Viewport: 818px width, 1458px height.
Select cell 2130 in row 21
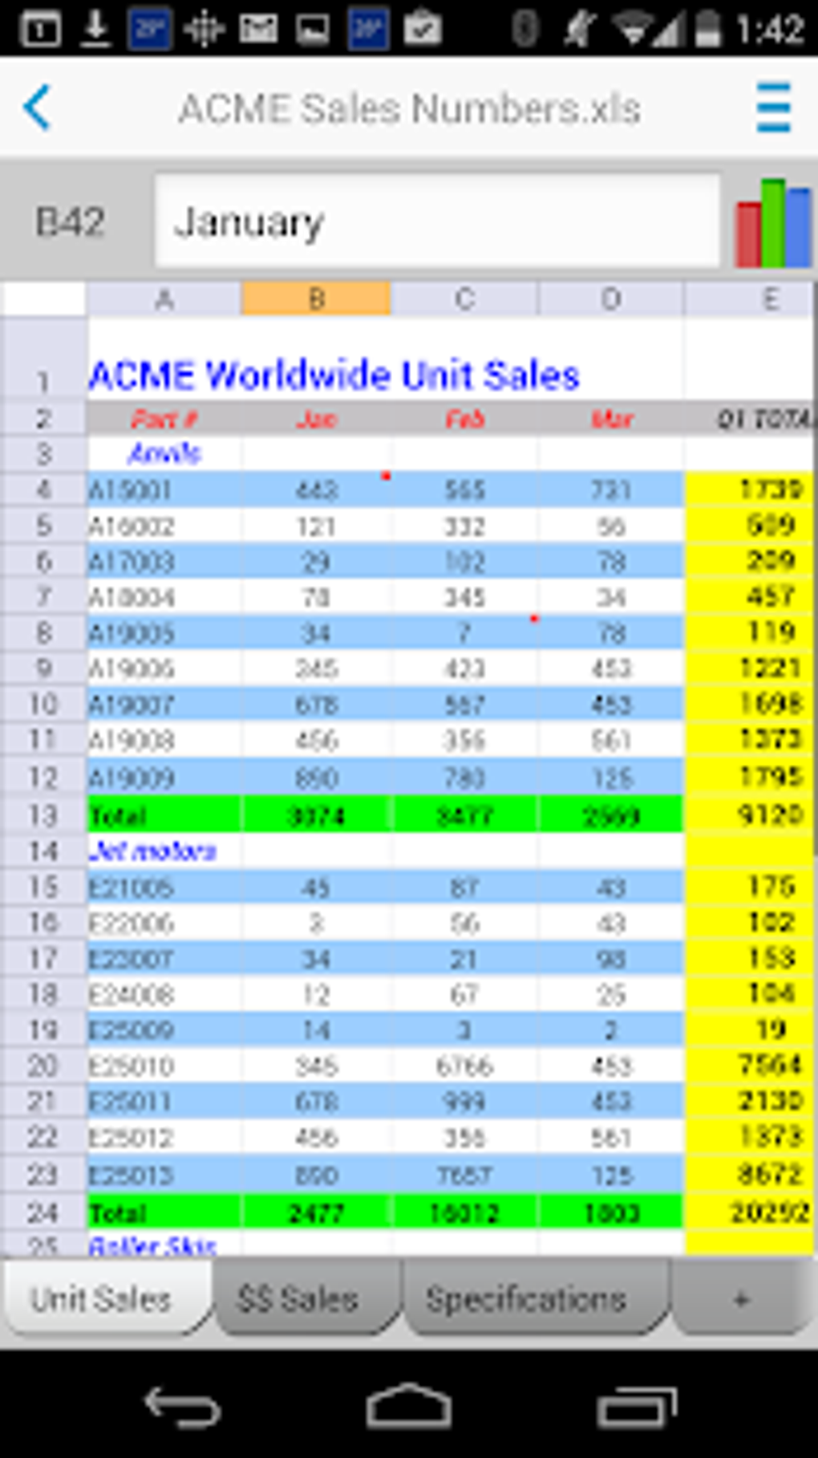pyautogui.click(x=751, y=1101)
